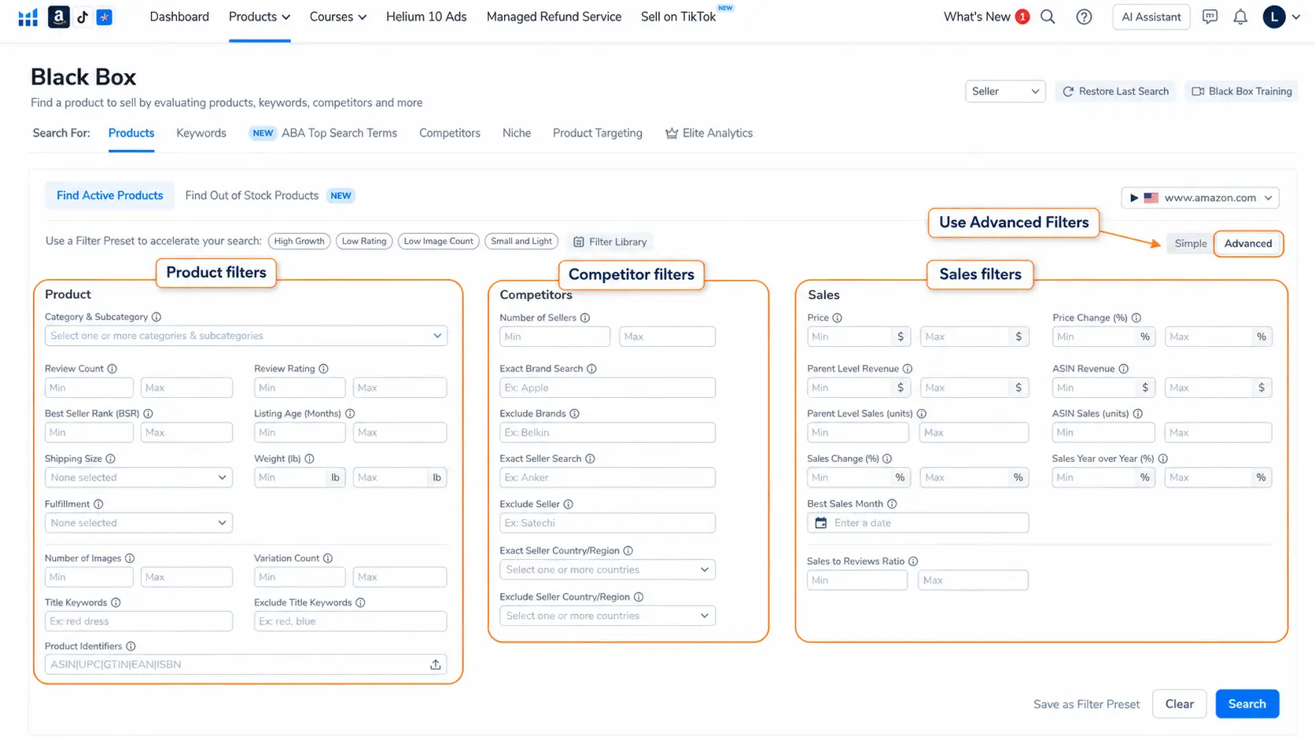Click the Listing Age info icon
Image resolution: width=1315 pixels, height=740 pixels.
tap(350, 414)
